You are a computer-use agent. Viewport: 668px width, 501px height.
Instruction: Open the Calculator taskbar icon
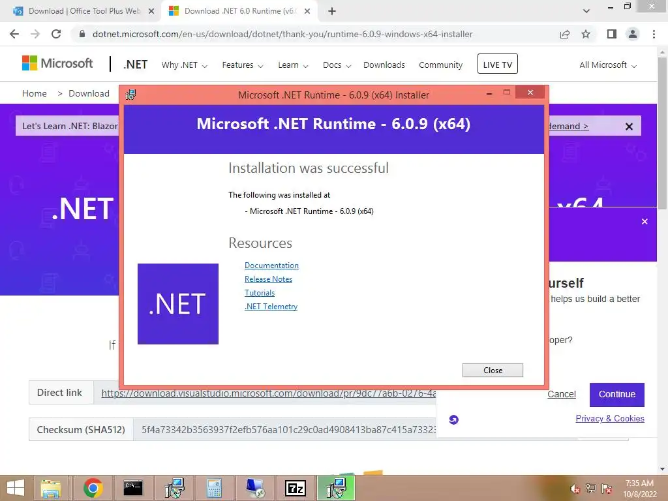click(x=214, y=488)
